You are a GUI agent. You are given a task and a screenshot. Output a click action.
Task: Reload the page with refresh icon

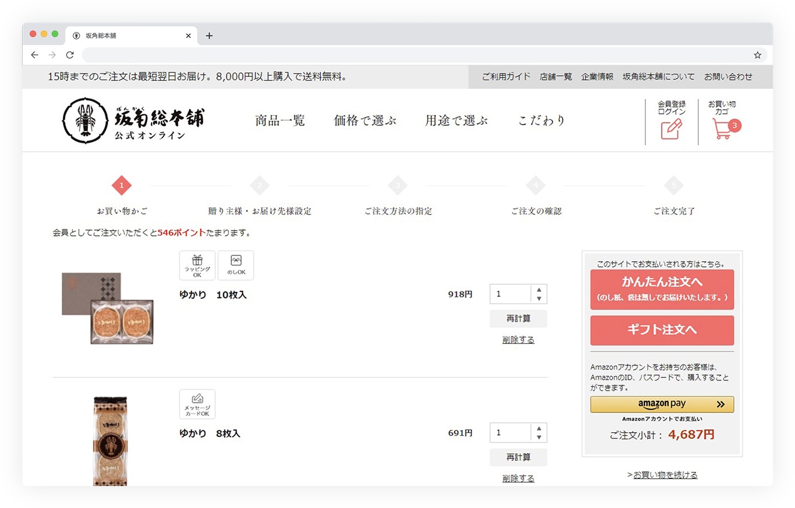(70, 55)
